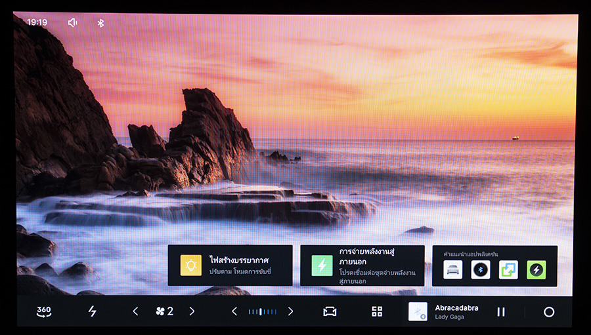Image resolution: width=591 pixels, height=335 pixels.
Task: Tap the fan speed 2 indicator
Action: tap(164, 311)
